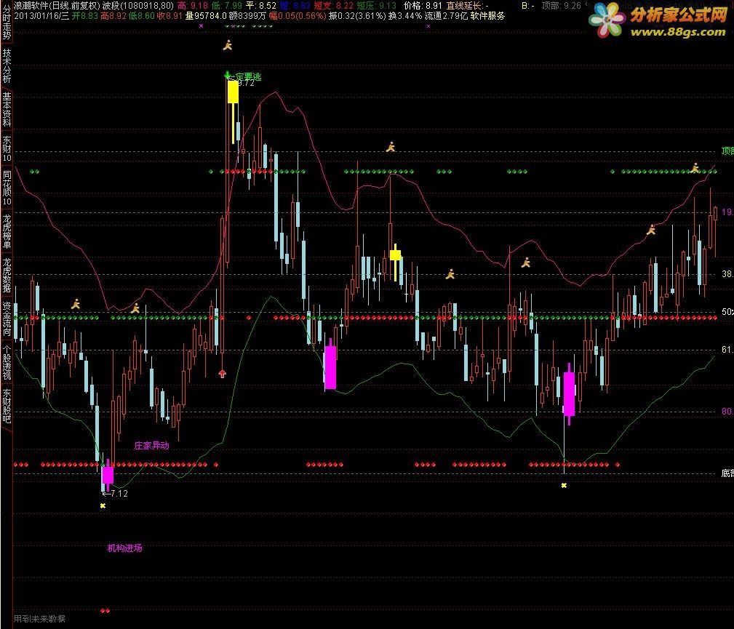
Task: Click the running-man icon above 一定要逃
Action: (228, 45)
